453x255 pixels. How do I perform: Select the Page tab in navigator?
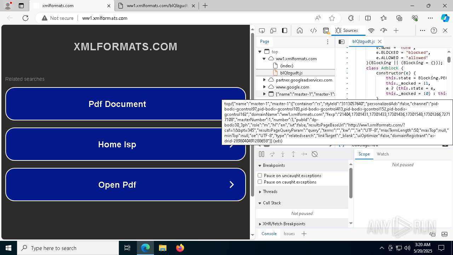click(265, 41)
